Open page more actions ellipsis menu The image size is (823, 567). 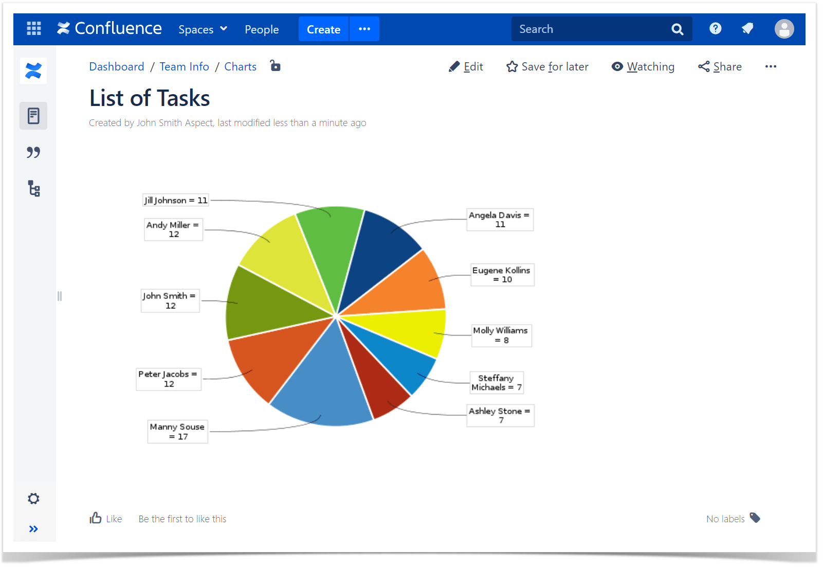point(771,66)
